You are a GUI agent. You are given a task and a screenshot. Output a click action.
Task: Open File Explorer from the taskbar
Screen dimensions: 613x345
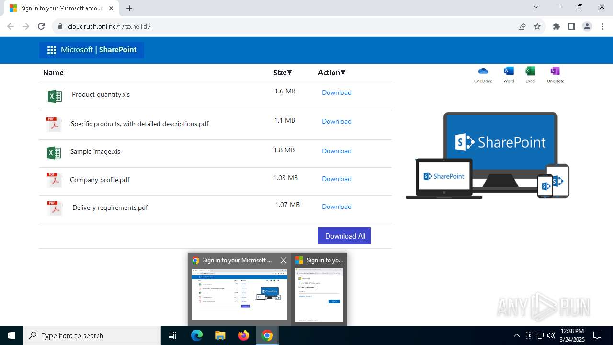point(220,335)
